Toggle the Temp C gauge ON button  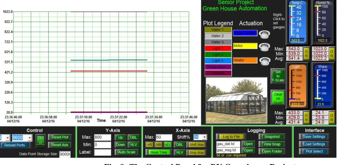(x=306, y=53)
